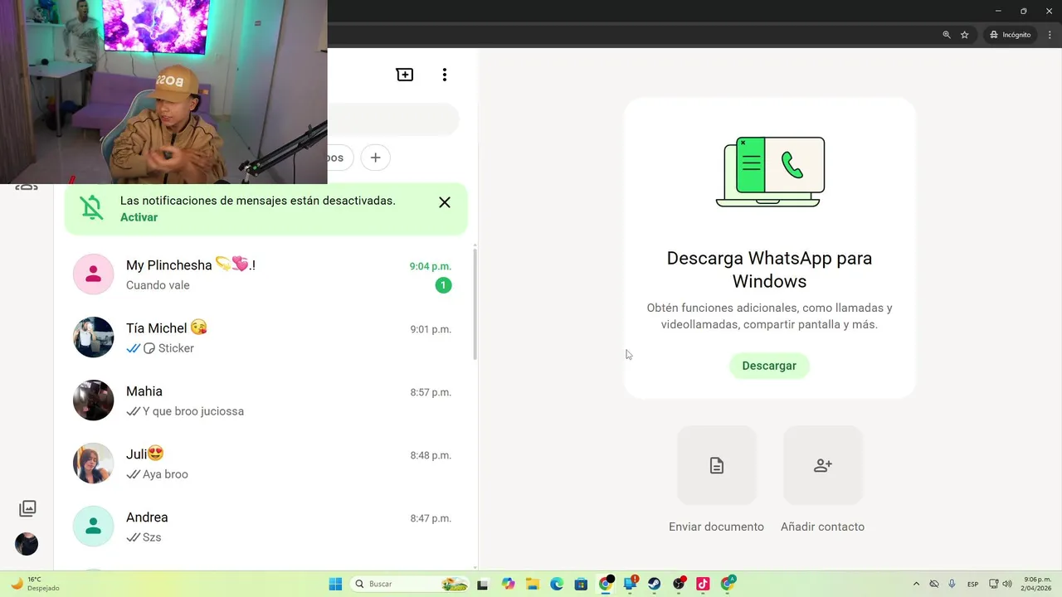Open Microsoft Edge from the taskbar
The width and height of the screenshot is (1062, 597).
(x=557, y=584)
